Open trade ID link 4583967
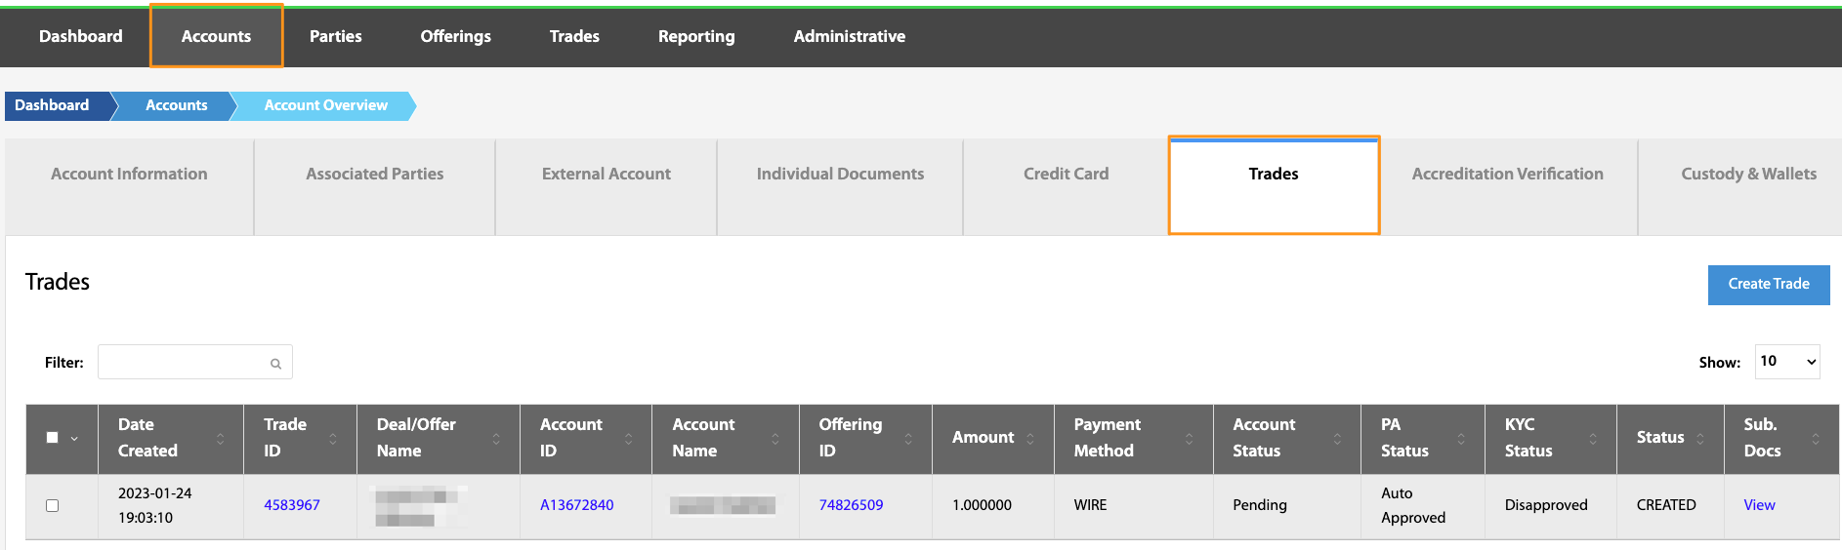The image size is (1842, 550). click(x=292, y=505)
